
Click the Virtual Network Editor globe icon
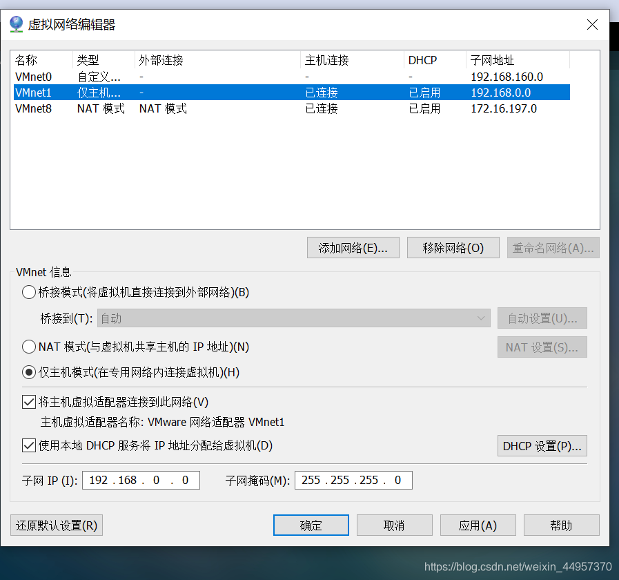(x=16, y=24)
